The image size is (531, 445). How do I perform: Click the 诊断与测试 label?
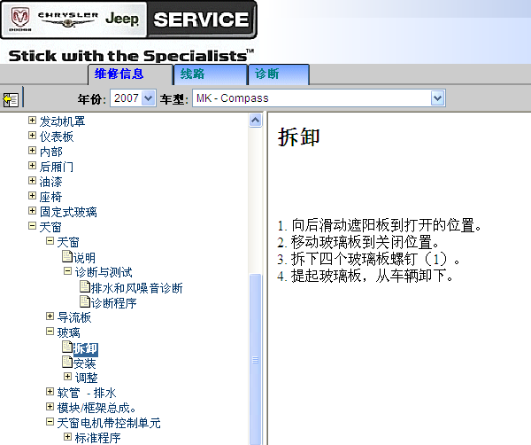pos(104,272)
